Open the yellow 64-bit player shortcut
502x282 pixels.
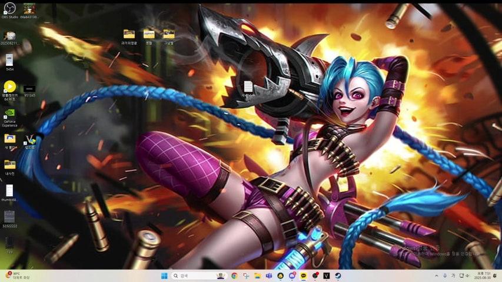coord(9,90)
